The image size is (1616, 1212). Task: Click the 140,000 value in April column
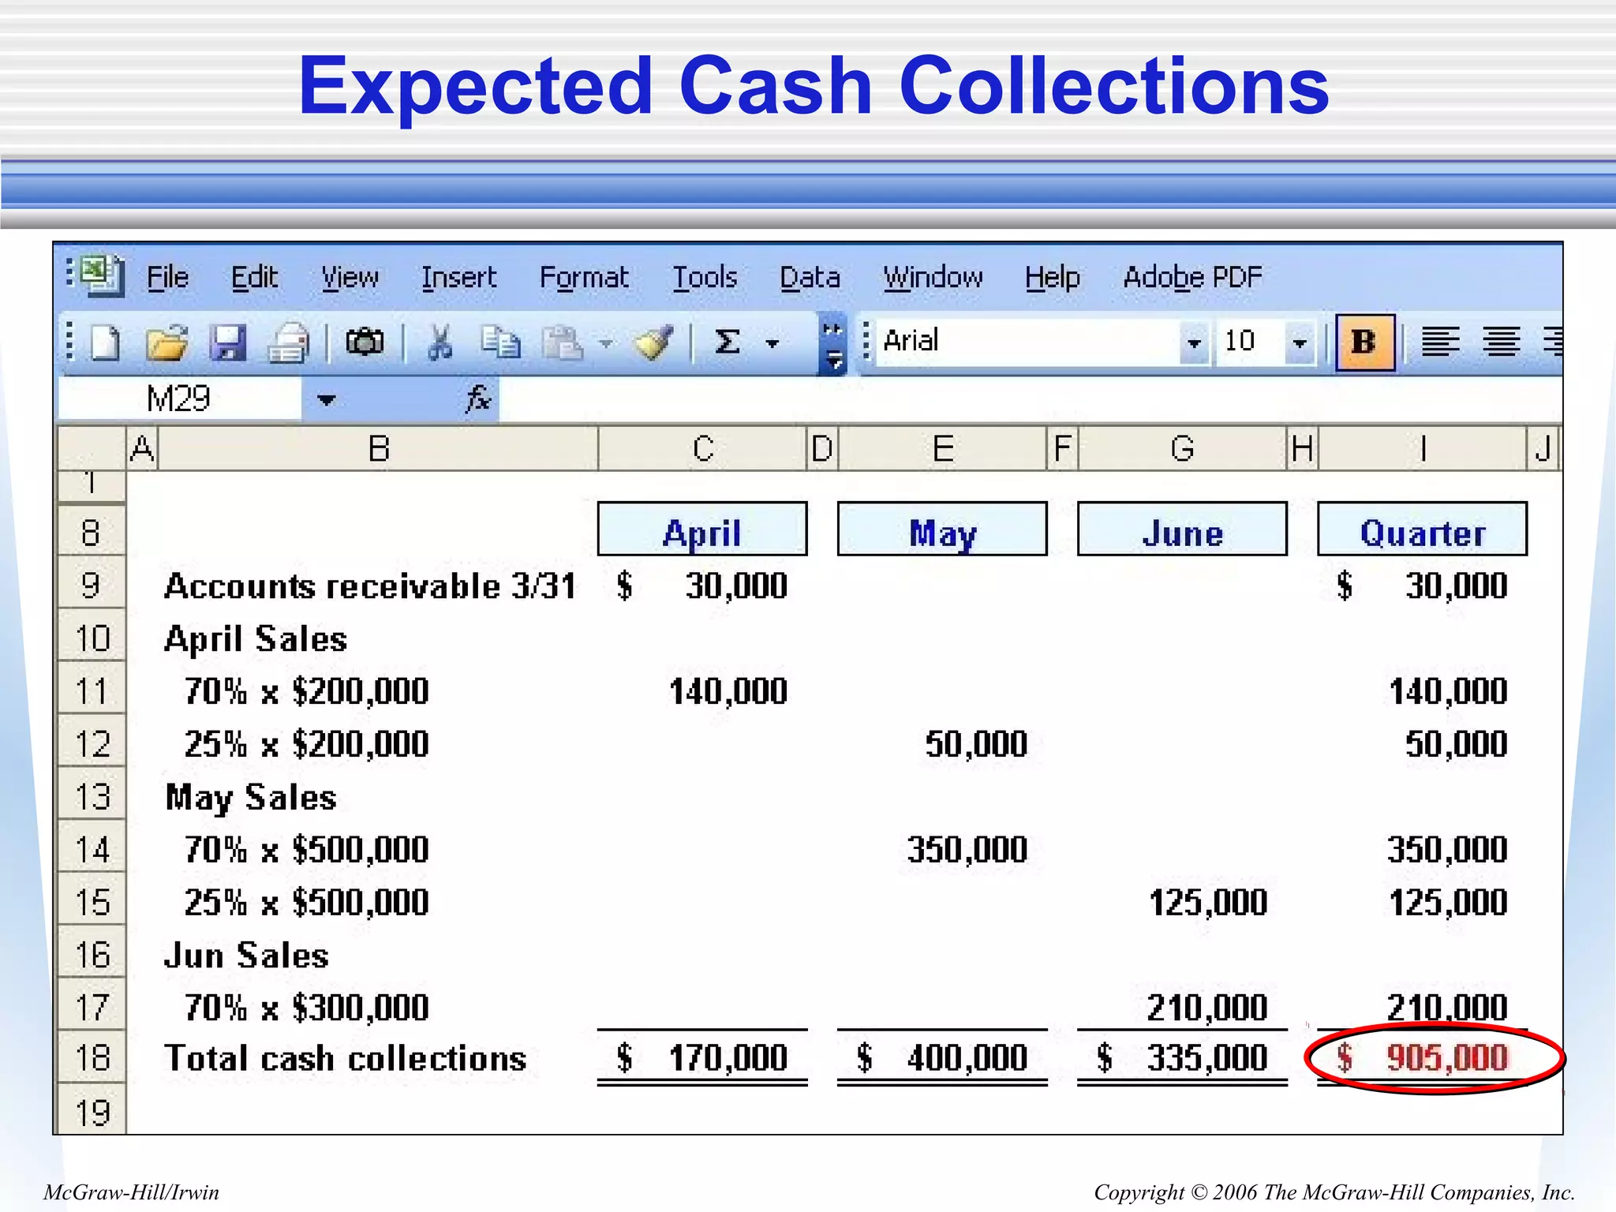[728, 692]
